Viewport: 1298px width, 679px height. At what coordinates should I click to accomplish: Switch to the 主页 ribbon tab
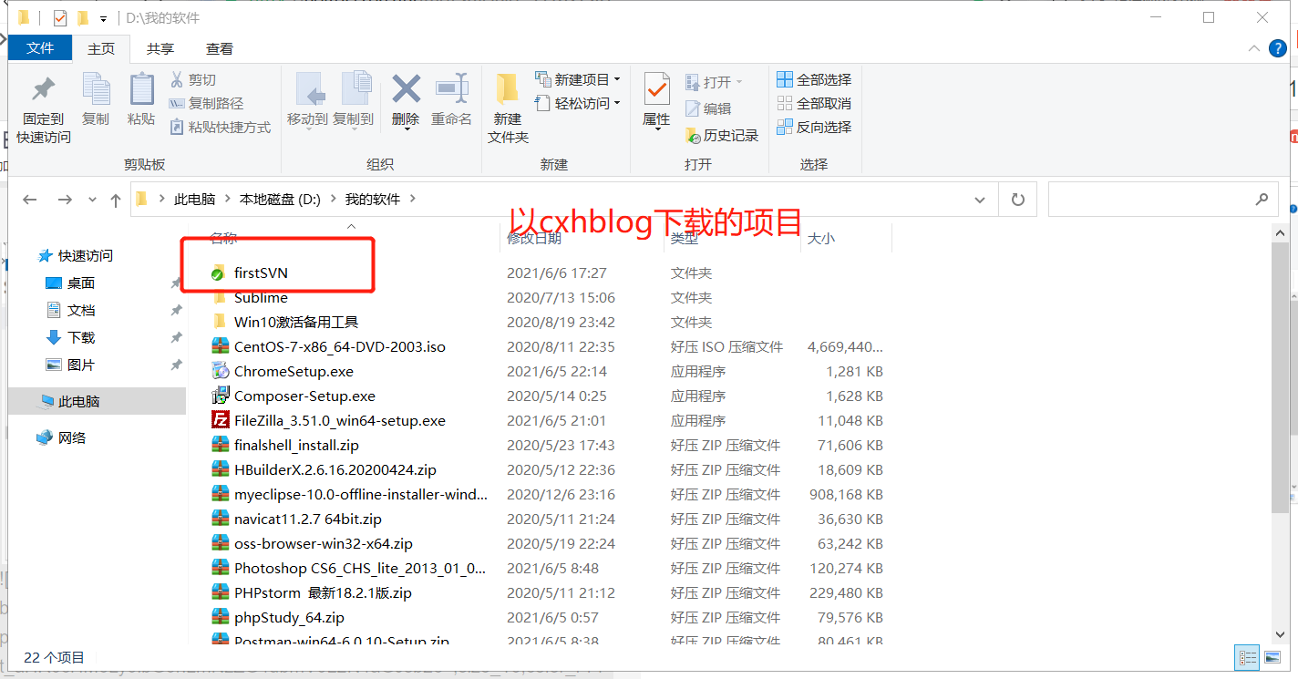pyautogui.click(x=101, y=48)
